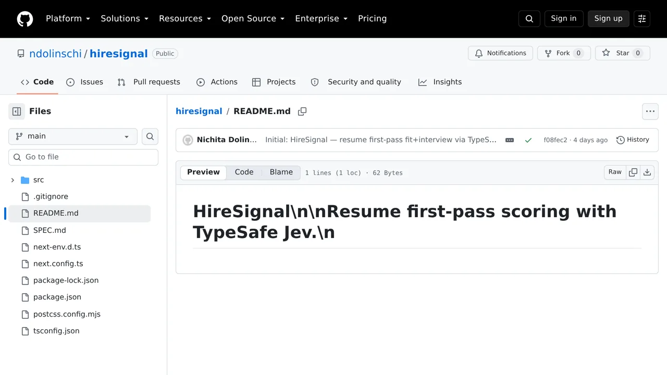Open appearance settings icon in header
The width and height of the screenshot is (667, 375).
[642, 19]
